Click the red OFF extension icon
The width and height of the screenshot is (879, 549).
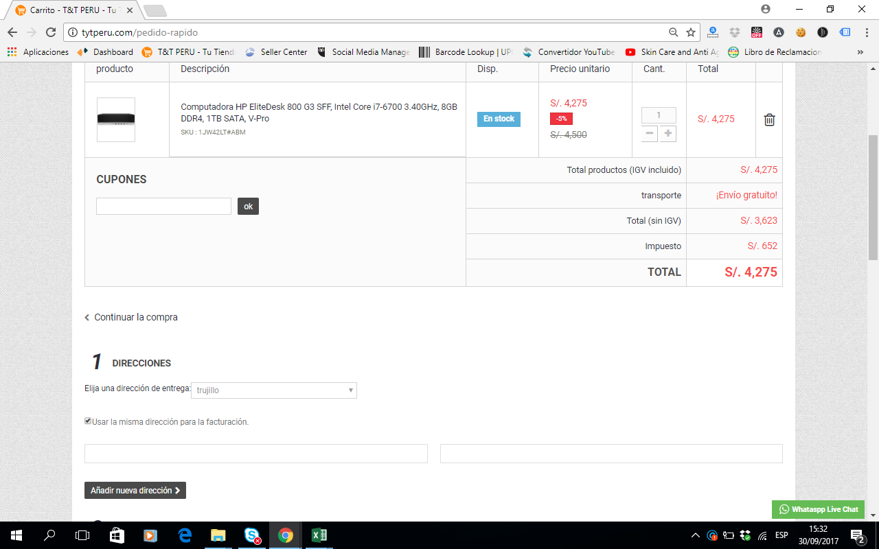(x=757, y=32)
